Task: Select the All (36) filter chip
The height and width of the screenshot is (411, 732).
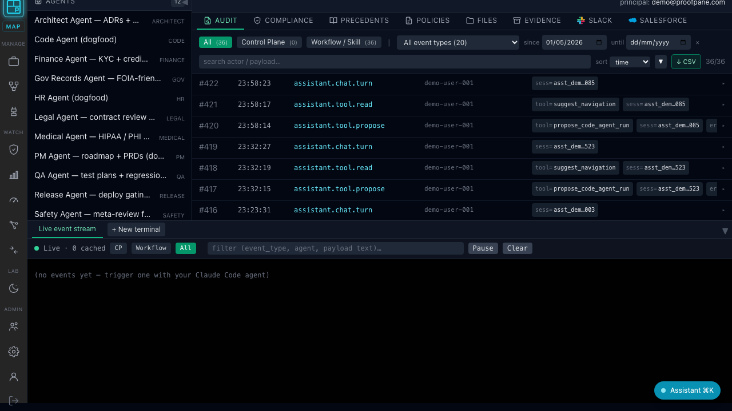Action: [216, 42]
